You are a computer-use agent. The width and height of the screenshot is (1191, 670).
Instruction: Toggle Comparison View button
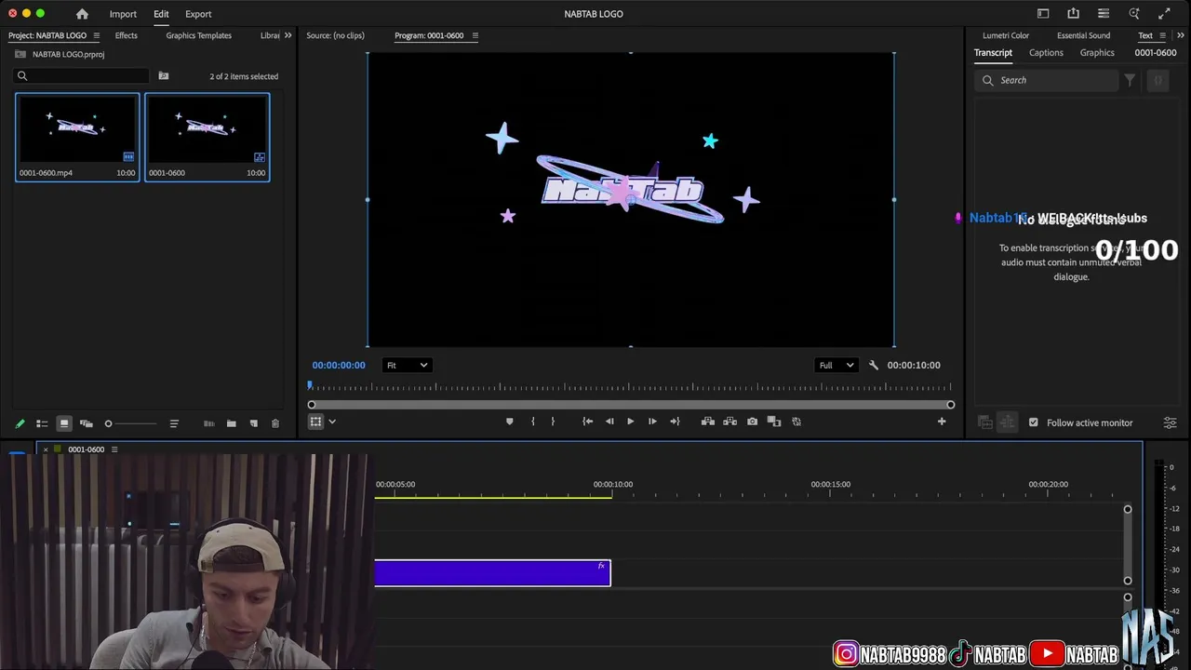774,422
